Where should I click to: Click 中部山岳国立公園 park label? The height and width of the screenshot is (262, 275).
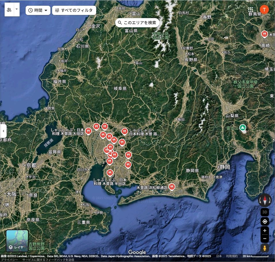pyautogui.click(x=161, y=36)
